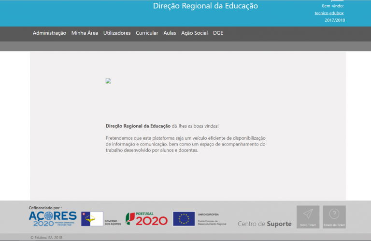The image size is (371, 241).
Task: Go to the DGE menu item
Action: pos(218,33)
